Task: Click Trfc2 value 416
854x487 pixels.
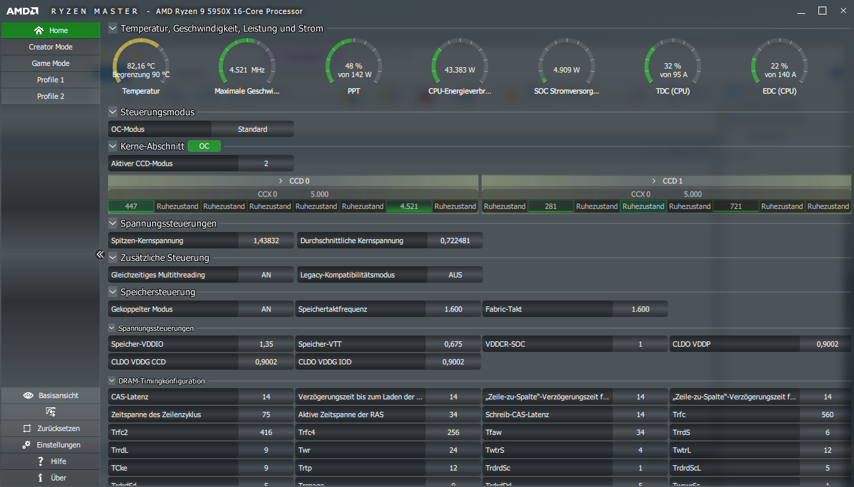Action: click(266, 432)
